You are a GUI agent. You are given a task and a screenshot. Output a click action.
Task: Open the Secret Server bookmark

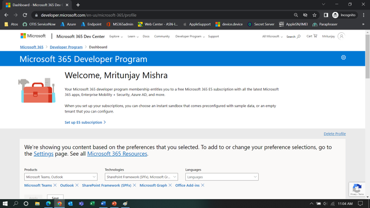[261, 24]
